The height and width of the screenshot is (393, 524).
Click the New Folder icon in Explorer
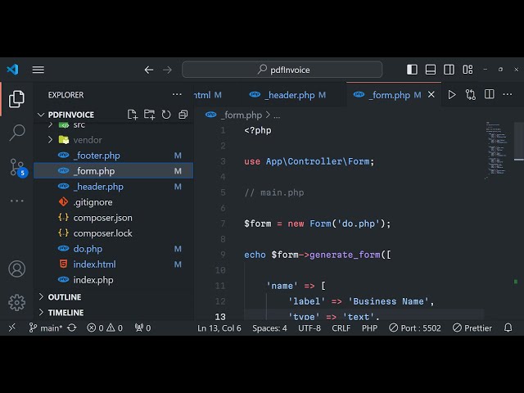point(149,115)
